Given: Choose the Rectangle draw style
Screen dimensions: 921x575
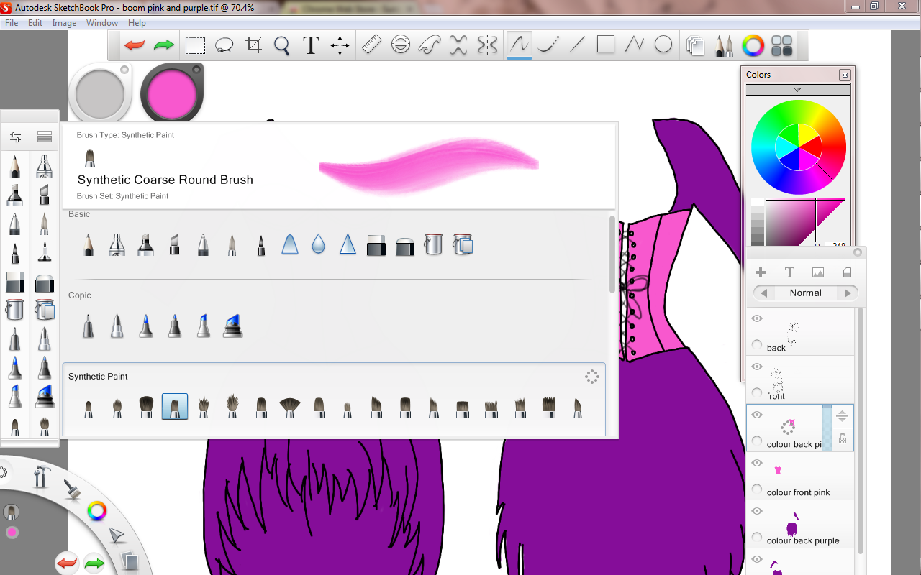Looking at the screenshot, I should (x=606, y=45).
